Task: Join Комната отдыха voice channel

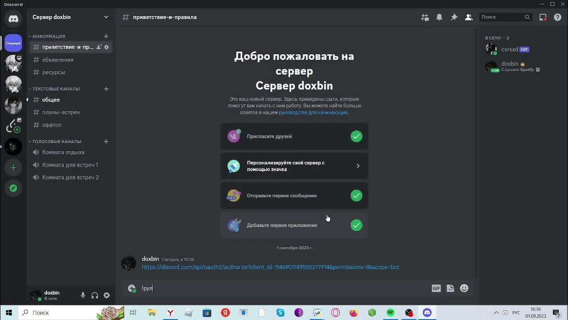Action: click(x=71, y=152)
